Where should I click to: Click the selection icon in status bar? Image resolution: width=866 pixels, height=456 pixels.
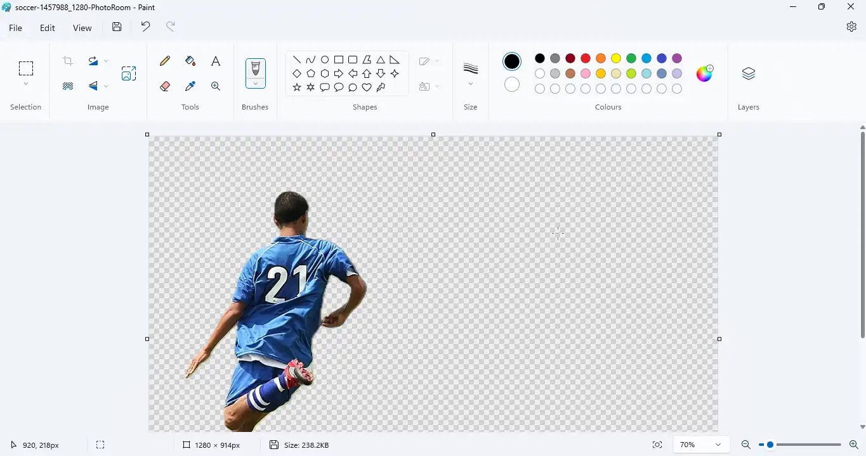[x=100, y=445]
